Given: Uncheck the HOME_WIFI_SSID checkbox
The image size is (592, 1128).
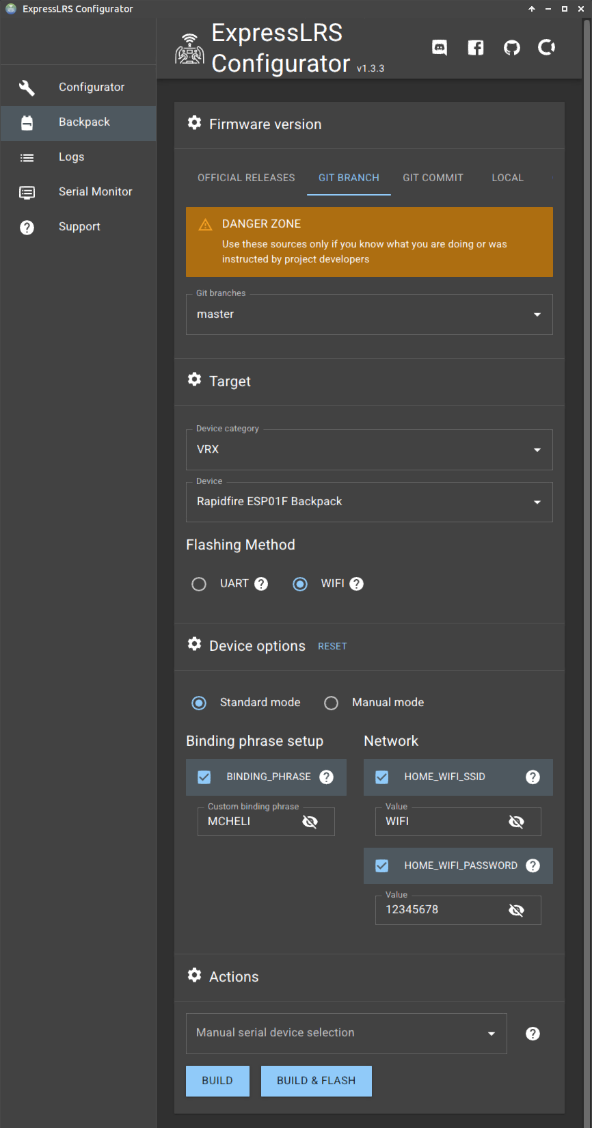Looking at the screenshot, I should [382, 777].
